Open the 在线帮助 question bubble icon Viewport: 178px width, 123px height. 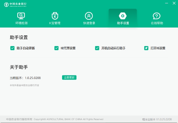click(157, 16)
